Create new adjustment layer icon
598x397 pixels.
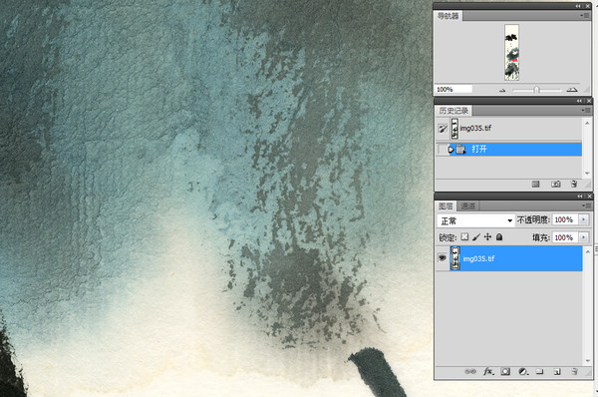523,371
